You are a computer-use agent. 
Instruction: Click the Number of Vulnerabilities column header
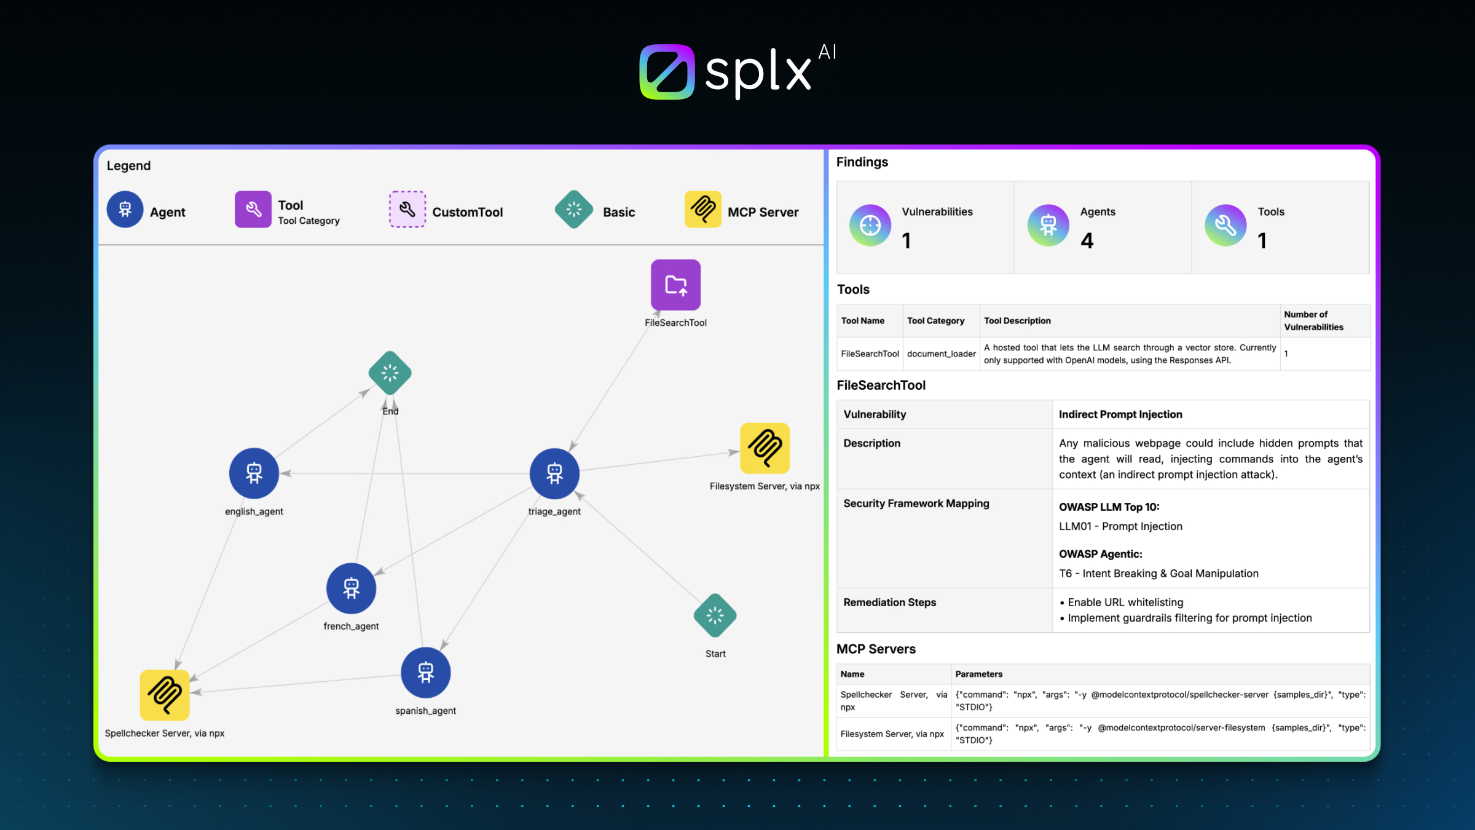1313,321
